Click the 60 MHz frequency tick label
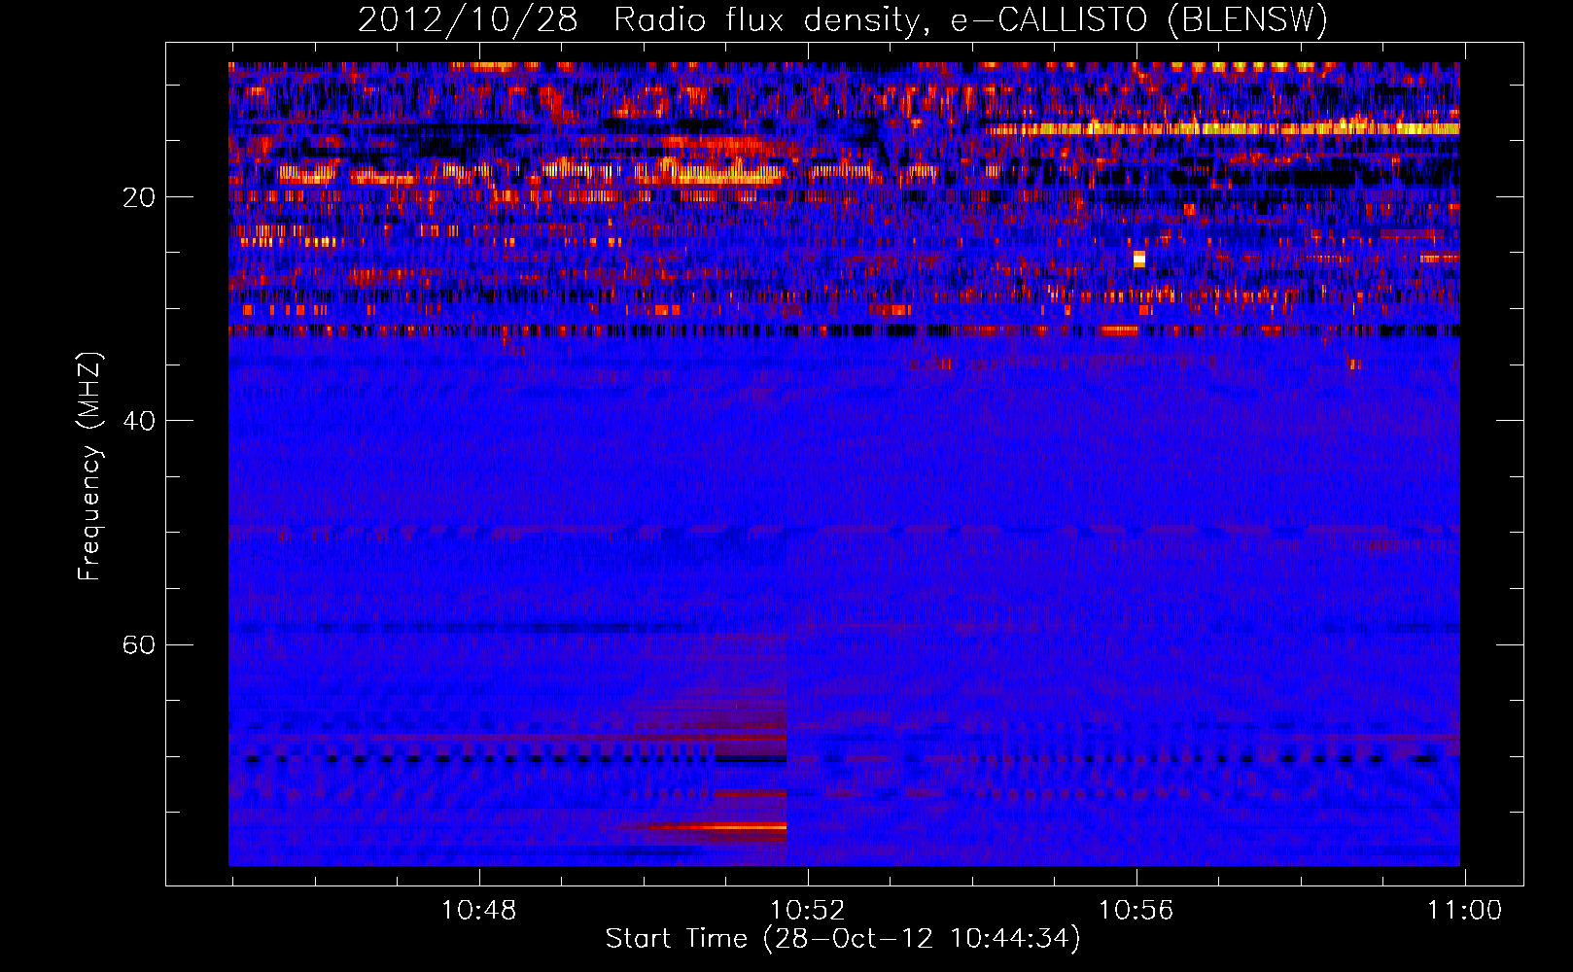This screenshot has width=1573, height=972. point(139,645)
